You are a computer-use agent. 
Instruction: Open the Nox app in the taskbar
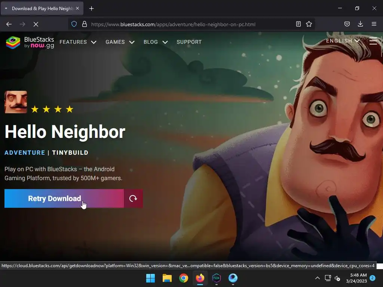(217, 278)
